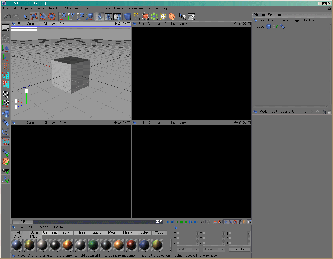Play animation forward green arrow
Image resolution: width=333 pixels, height=259 pixels.
click(x=186, y=222)
